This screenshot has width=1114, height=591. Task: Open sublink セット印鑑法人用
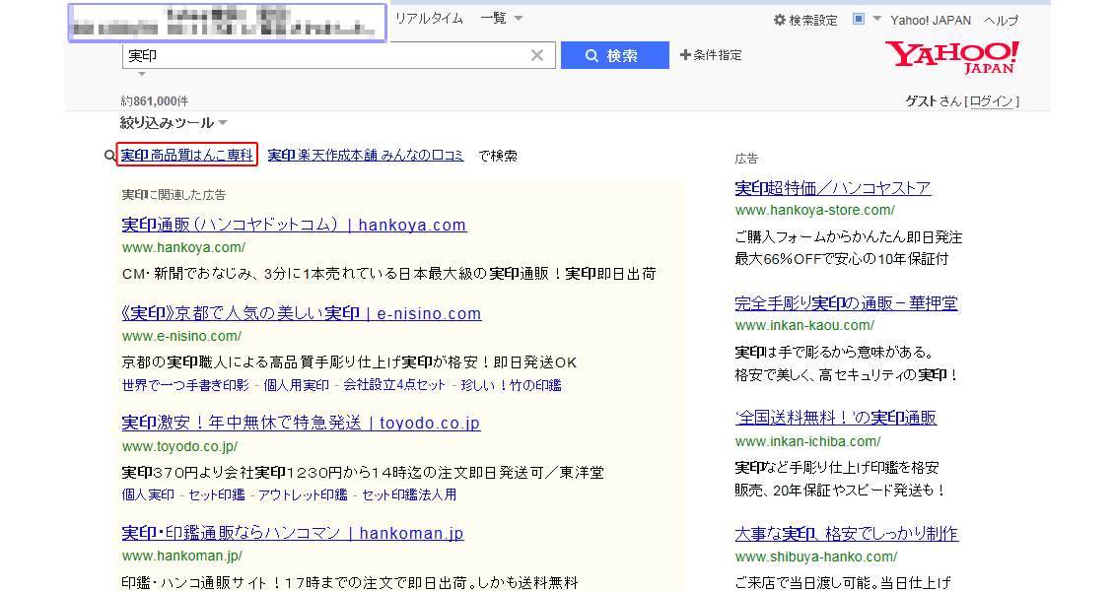point(409,494)
